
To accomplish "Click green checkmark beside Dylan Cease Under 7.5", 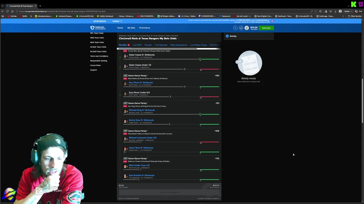I will click(x=120, y=67).
